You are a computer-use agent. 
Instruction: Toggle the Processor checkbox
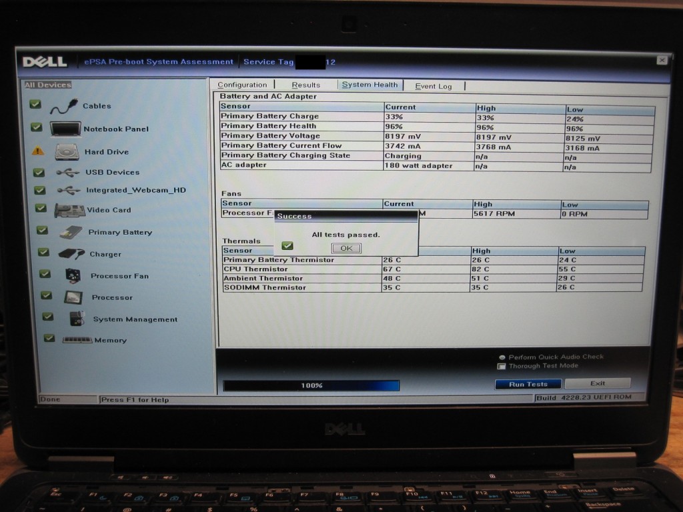click(46, 295)
